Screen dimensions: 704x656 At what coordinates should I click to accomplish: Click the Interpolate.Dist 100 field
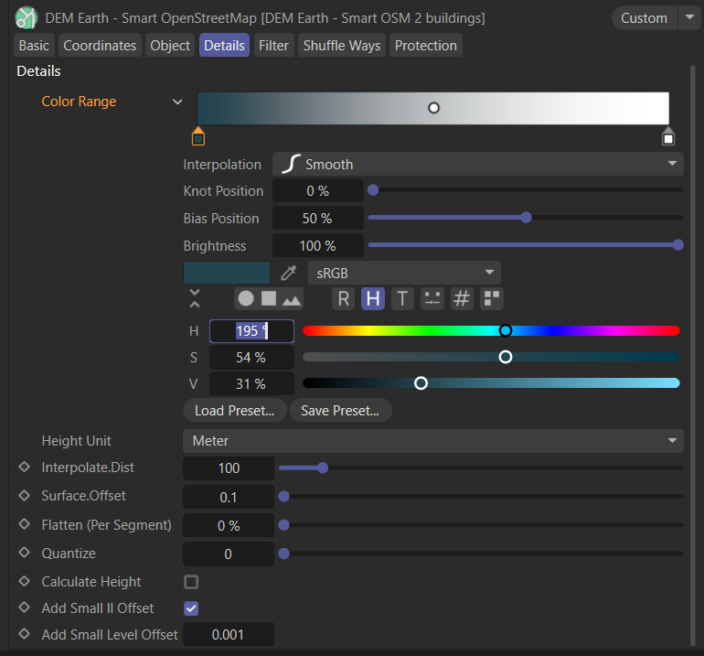point(229,468)
